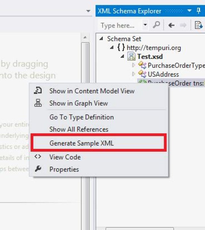Click the curly braces namespace icon

[x=121, y=48]
